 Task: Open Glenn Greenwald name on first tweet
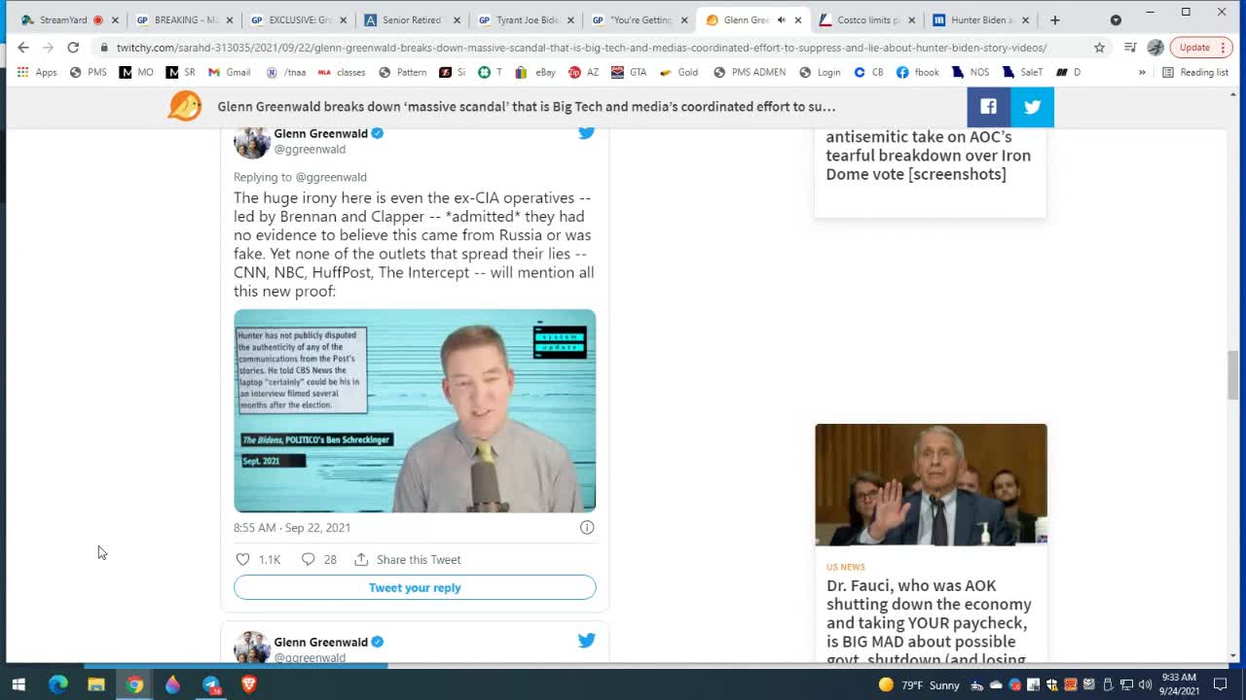point(321,133)
